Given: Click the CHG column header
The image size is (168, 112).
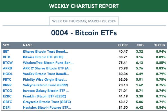Looking at the screenshot, I should tap(140, 45).
